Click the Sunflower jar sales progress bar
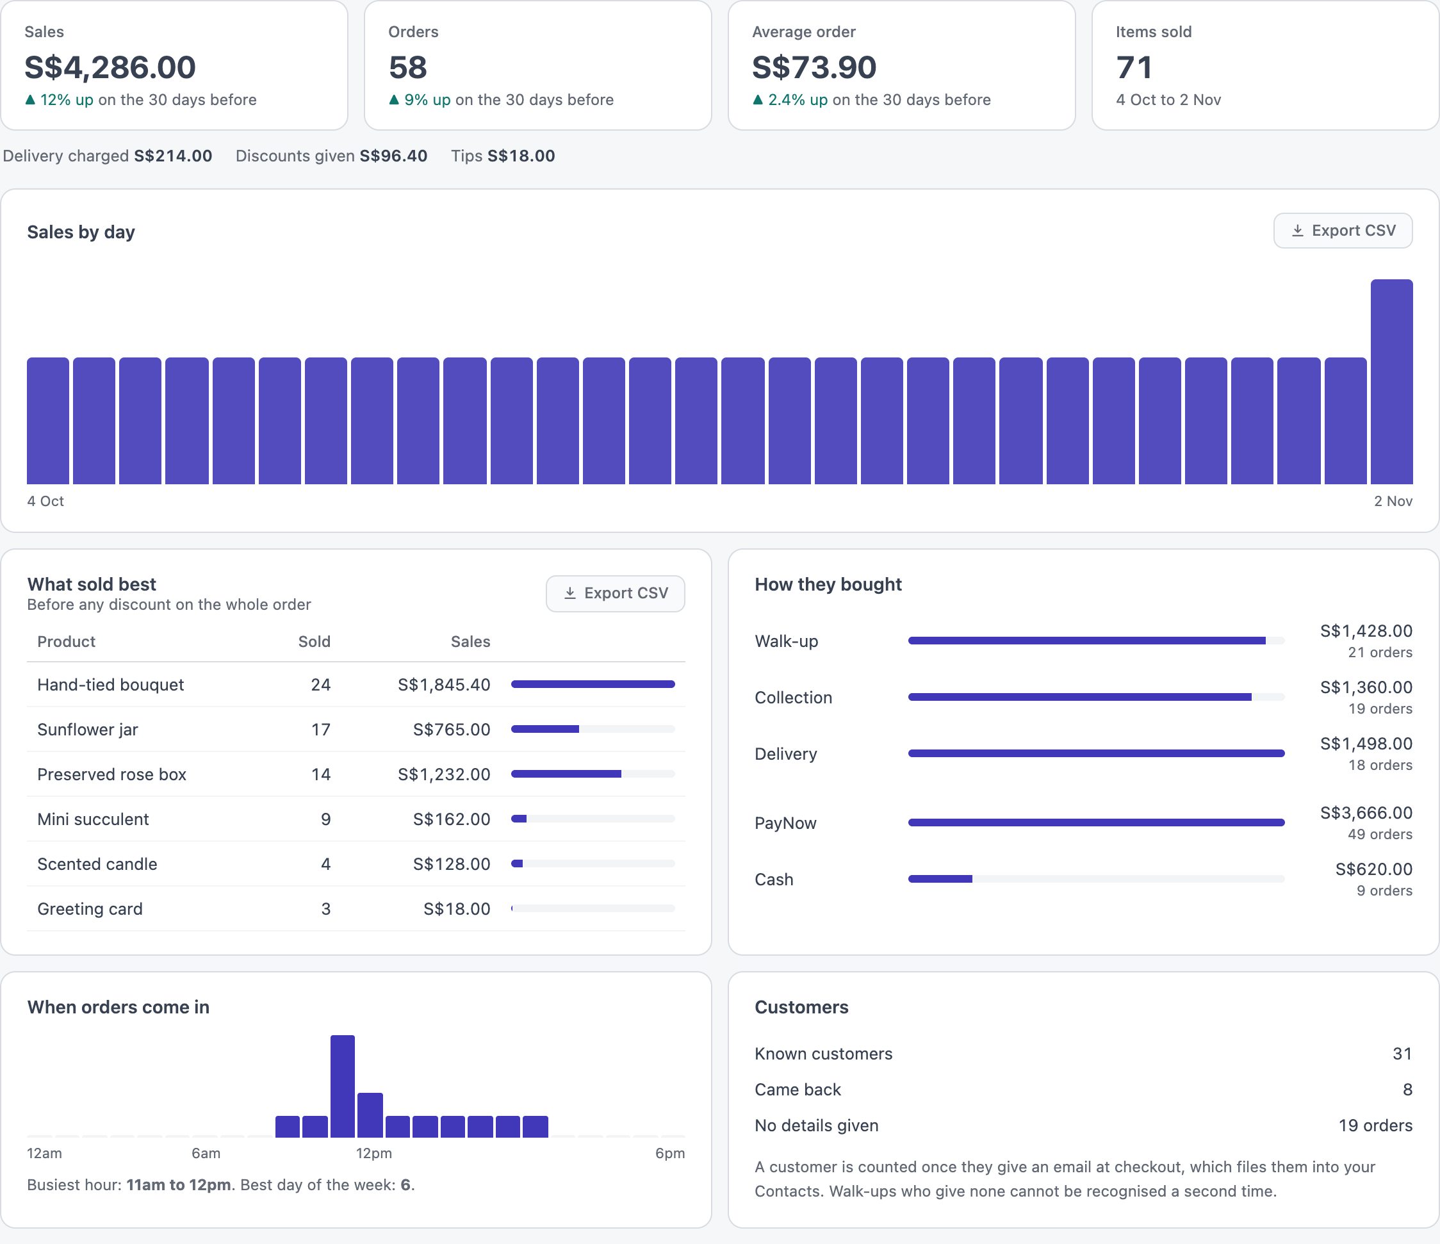The image size is (1440, 1244). point(593,729)
